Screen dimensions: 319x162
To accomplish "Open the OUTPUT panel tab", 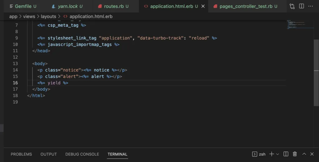I will [x=49, y=154].
